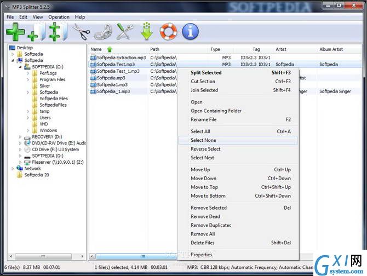The image size is (367, 276).
Task: Choose Split Selected from the context menu
Action: tap(238, 73)
